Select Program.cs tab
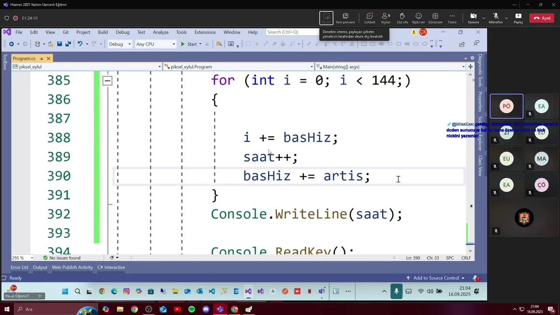 (24, 58)
